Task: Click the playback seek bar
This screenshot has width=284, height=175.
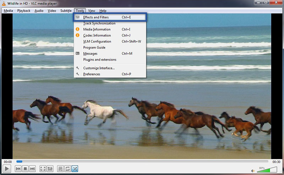Action: [142, 162]
